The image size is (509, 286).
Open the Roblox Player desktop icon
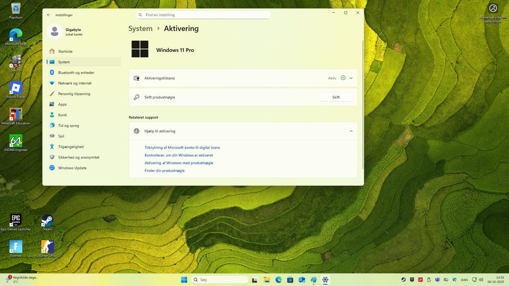click(x=16, y=88)
